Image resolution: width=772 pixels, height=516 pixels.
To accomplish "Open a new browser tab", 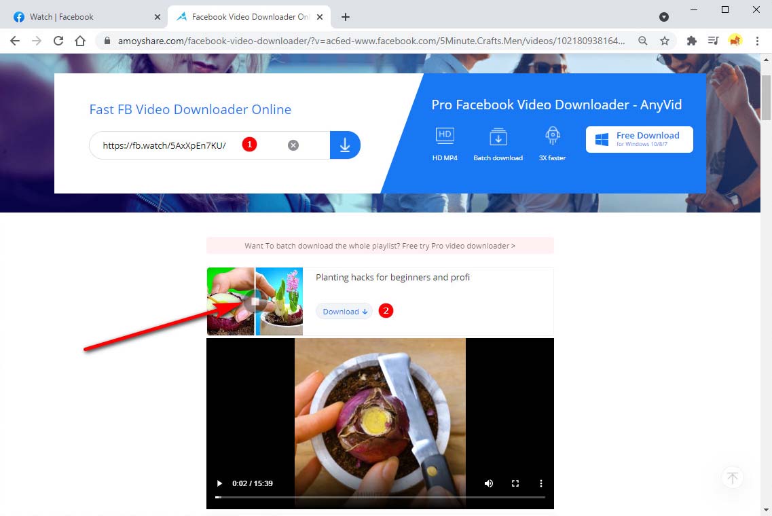I will (x=346, y=17).
